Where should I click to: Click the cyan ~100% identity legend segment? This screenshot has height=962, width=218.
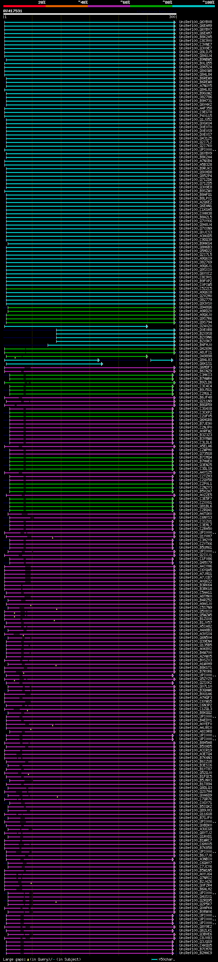coord(193,6)
